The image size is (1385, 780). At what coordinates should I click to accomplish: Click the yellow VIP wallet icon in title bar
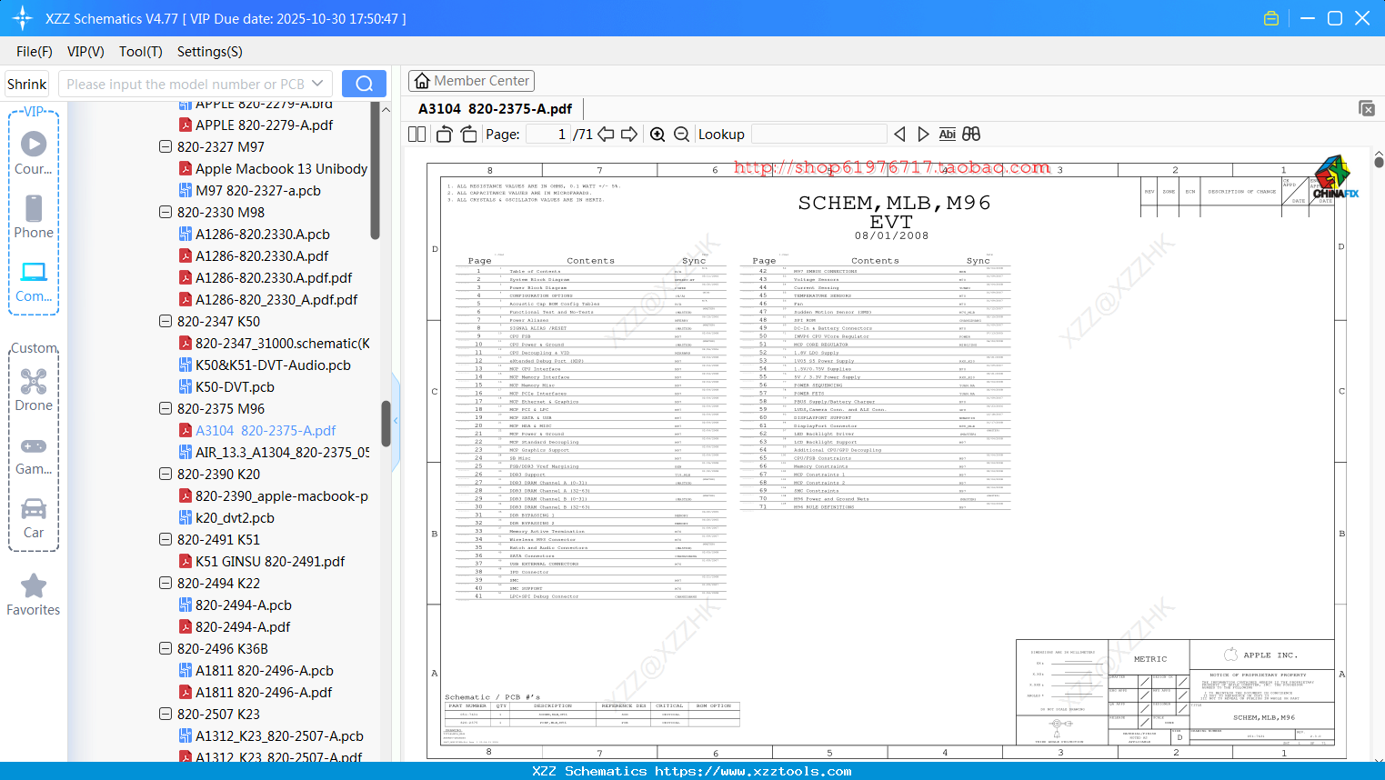(1271, 18)
